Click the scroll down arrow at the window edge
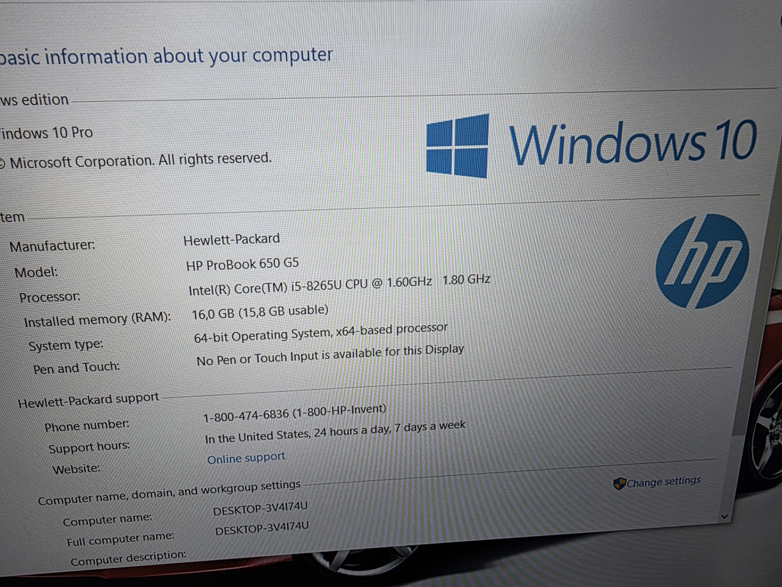 pyautogui.click(x=725, y=516)
